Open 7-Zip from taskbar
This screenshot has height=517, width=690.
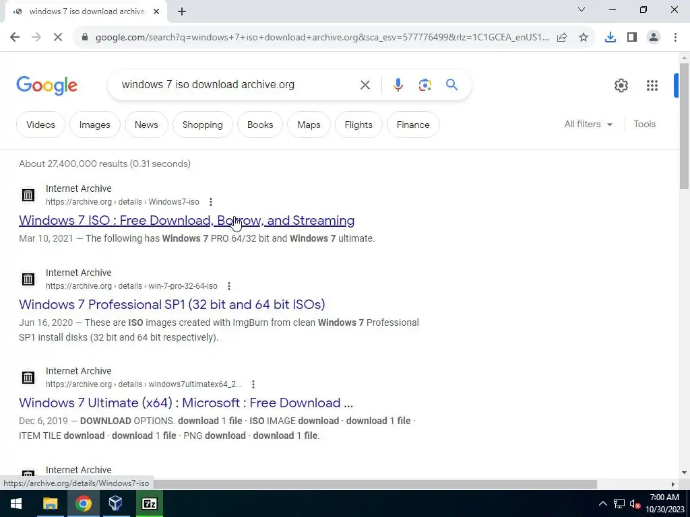pos(149,504)
